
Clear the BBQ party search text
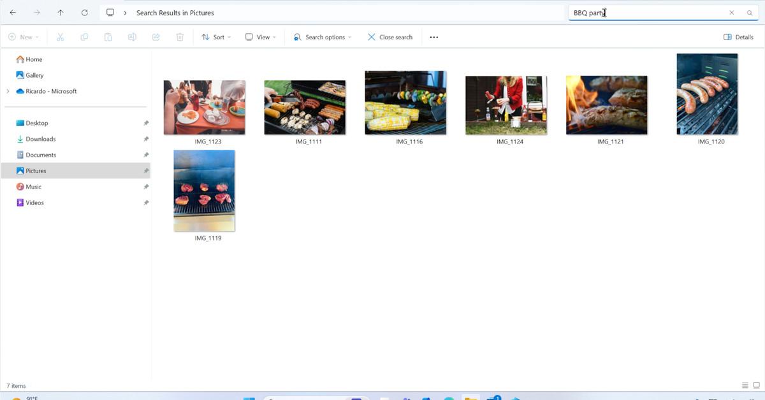[732, 13]
